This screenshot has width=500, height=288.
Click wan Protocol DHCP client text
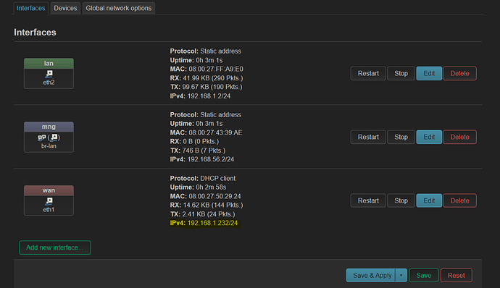(202, 179)
